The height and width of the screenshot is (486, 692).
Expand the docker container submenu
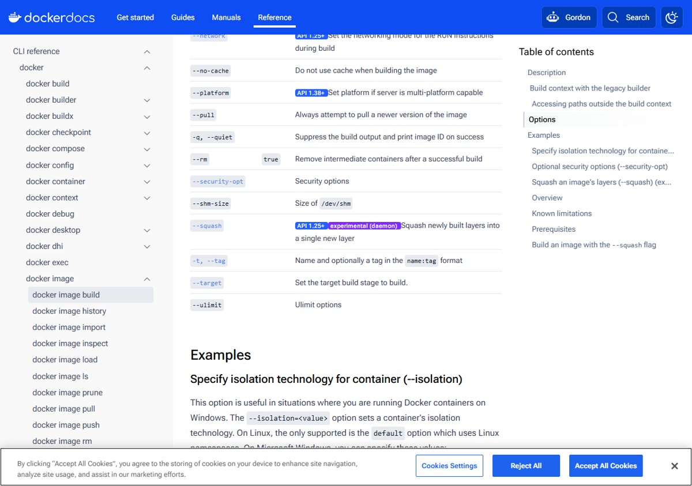[x=147, y=181]
